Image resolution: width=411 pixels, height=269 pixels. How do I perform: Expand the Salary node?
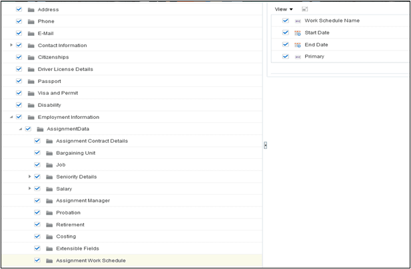[29, 189]
